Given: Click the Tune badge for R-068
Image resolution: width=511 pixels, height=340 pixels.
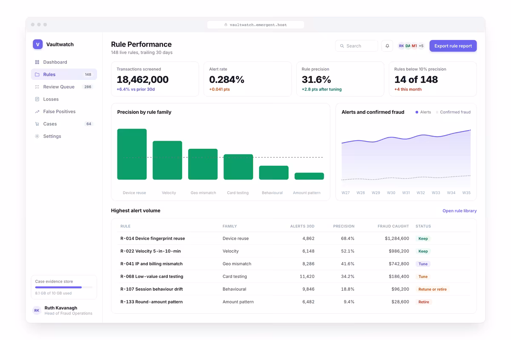Looking at the screenshot, I should [423, 276].
